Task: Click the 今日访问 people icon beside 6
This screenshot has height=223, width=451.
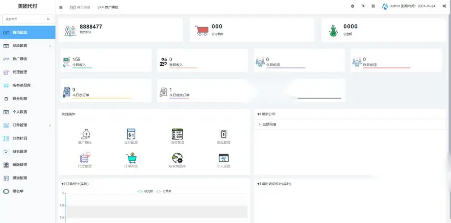Action: coord(260,62)
